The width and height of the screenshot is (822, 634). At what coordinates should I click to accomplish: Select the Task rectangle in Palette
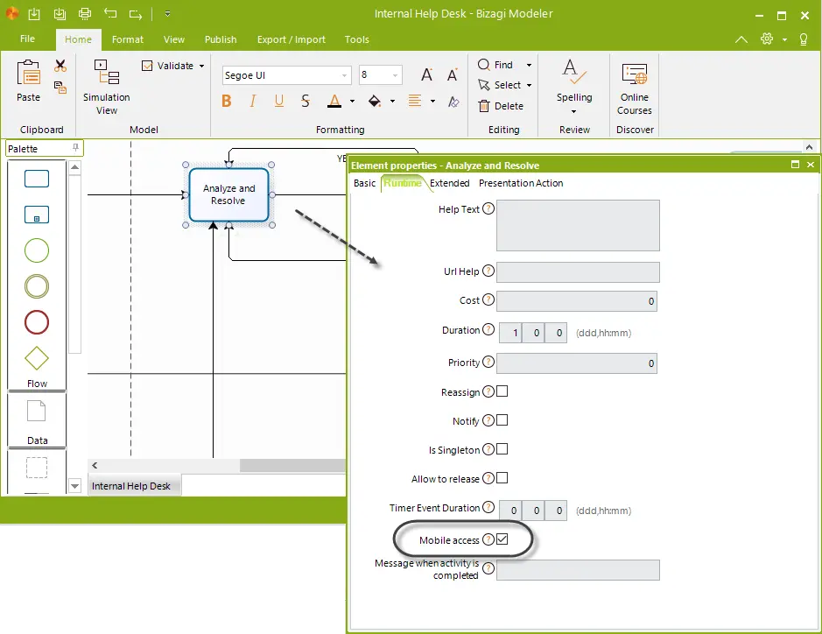pos(37,179)
